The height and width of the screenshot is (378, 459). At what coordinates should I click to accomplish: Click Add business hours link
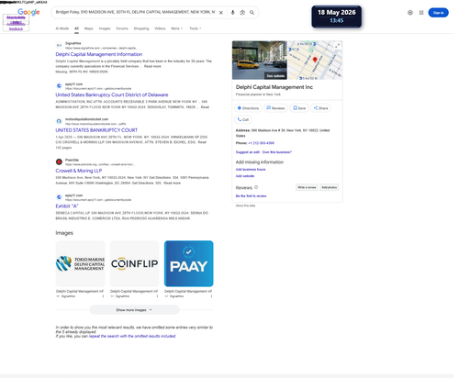tap(251, 170)
